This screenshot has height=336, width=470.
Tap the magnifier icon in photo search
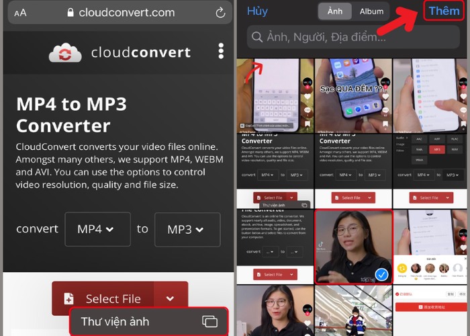point(256,37)
